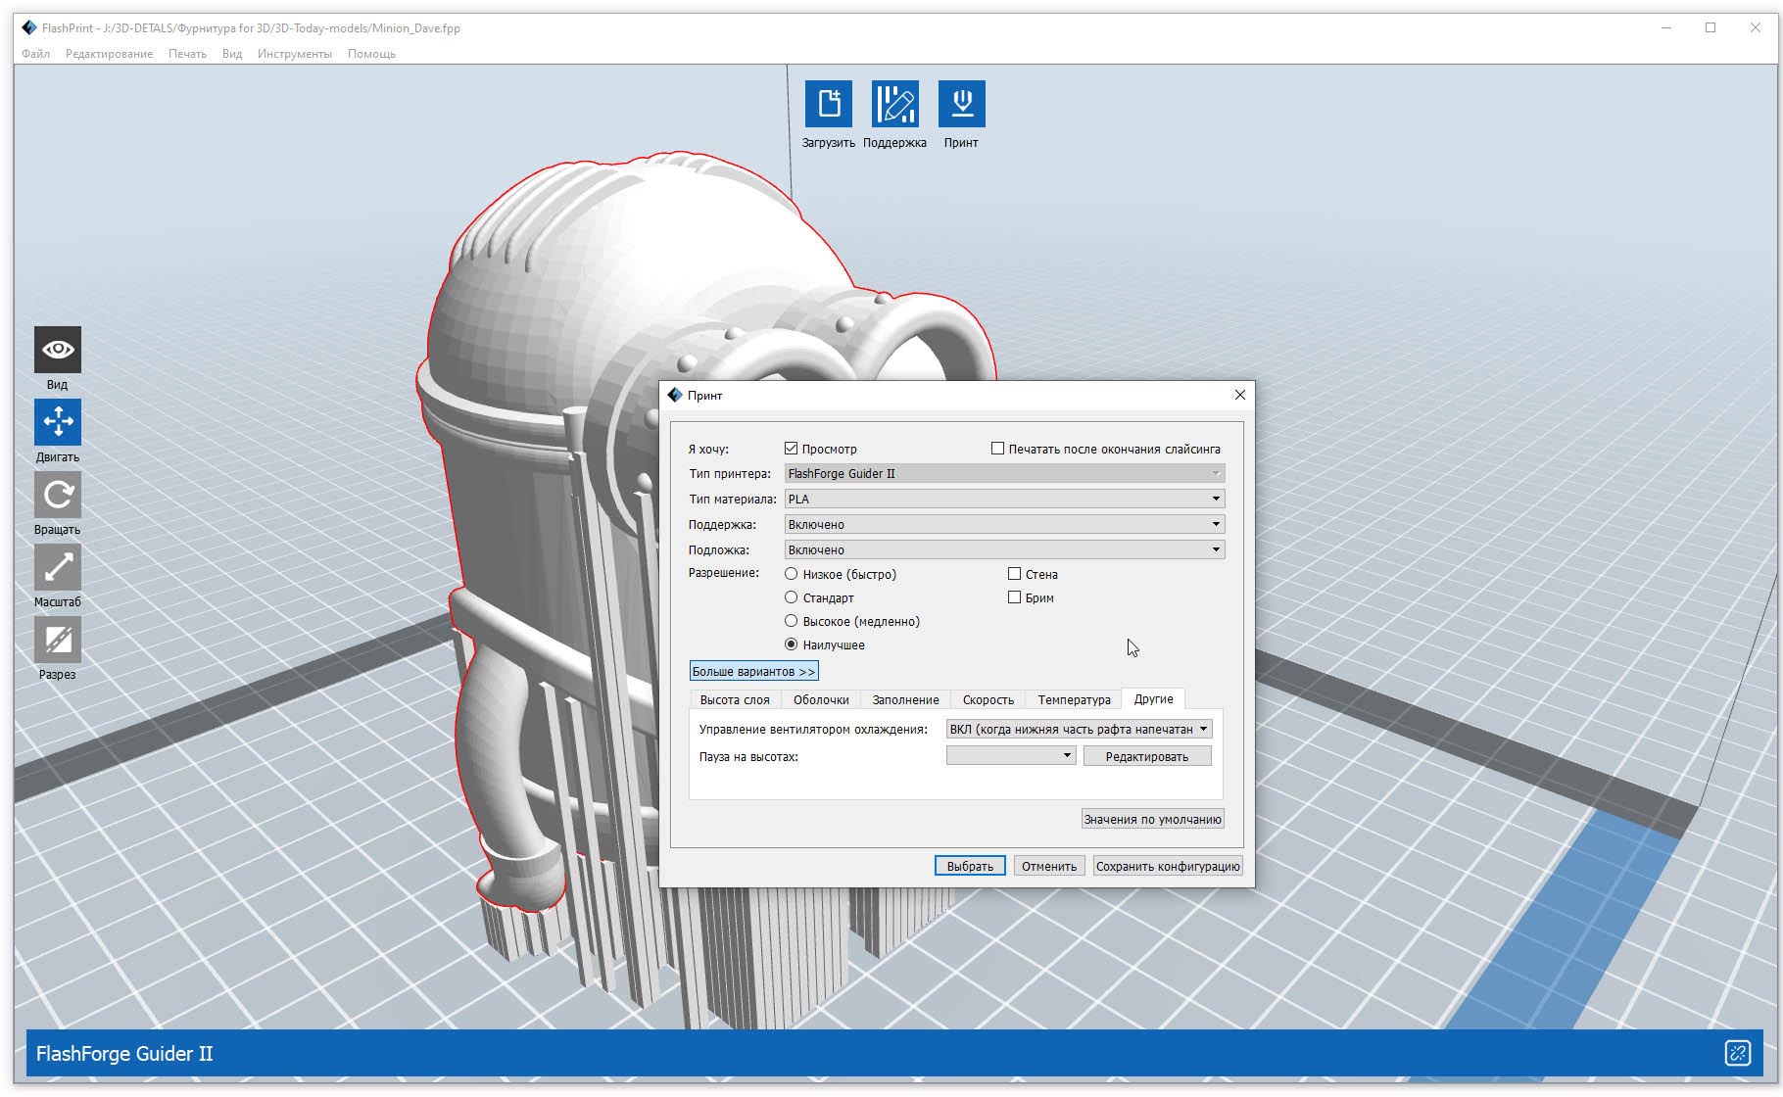Switch to the Заполнение tab

[905, 699]
